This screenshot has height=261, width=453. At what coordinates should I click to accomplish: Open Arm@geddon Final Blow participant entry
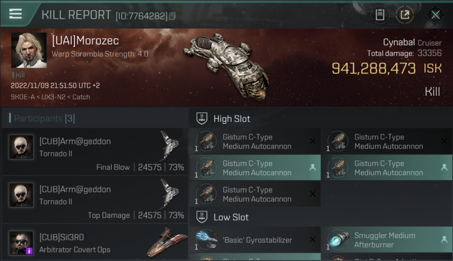point(95,151)
